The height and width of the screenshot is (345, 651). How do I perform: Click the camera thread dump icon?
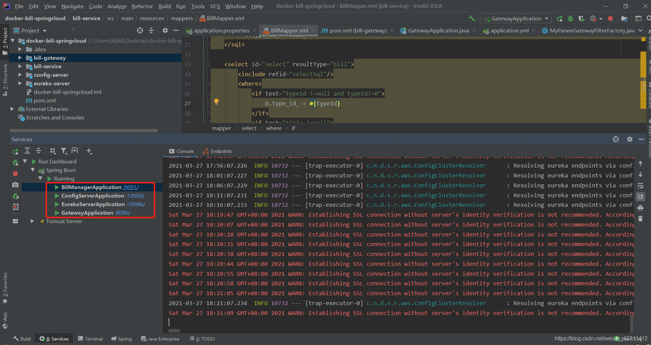coord(15,185)
